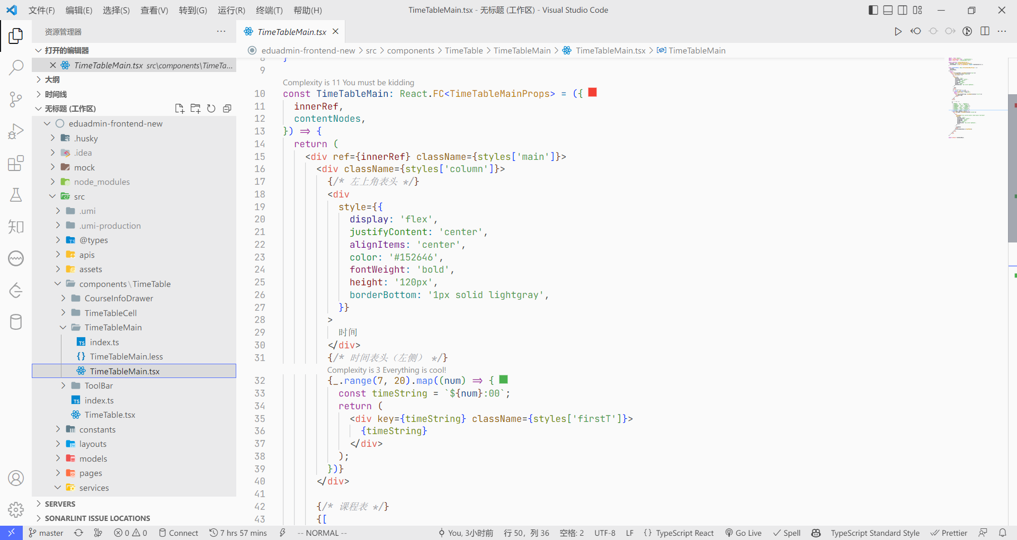The width and height of the screenshot is (1017, 540).
Task: Open Run and Debug view
Action: [16, 131]
